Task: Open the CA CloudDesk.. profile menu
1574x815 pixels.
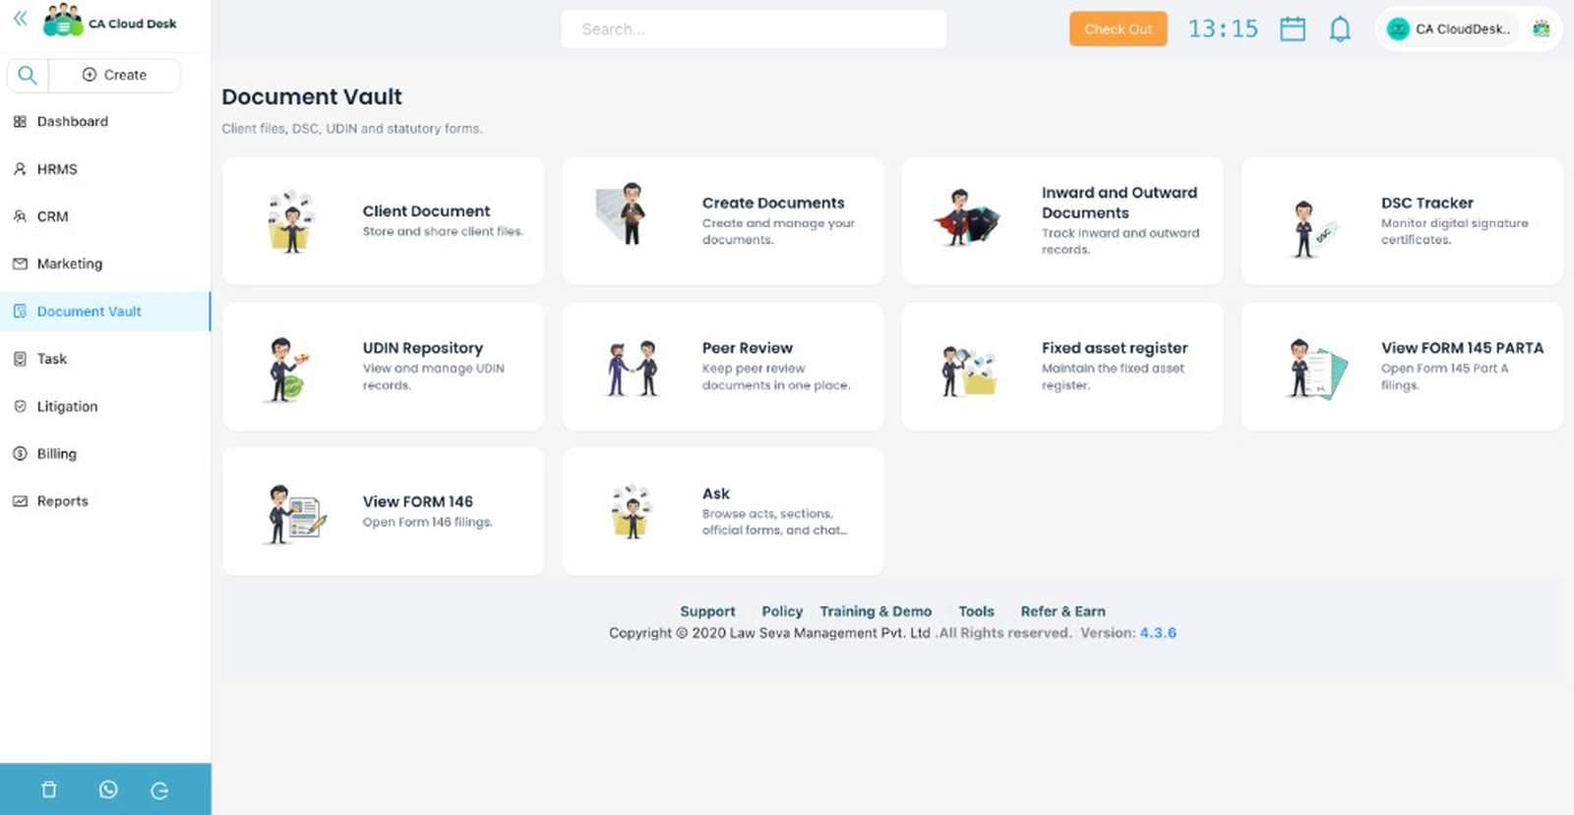Action: pyautogui.click(x=1453, y=29)
